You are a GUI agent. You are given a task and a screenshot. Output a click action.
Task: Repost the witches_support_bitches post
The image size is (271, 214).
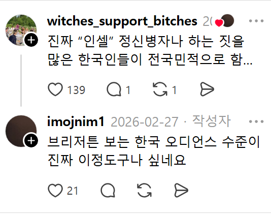pyautogui.click(x=160, y=89)
